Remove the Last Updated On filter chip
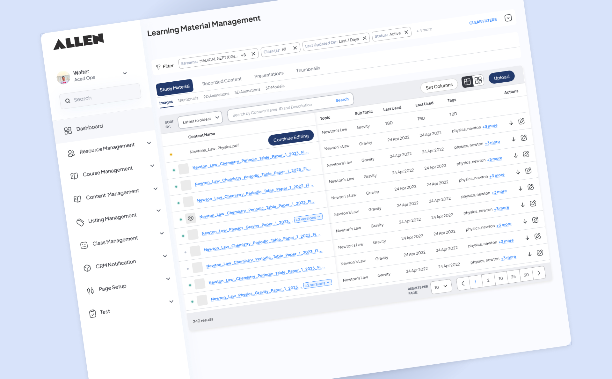This screenshot has height=379, width=612. tap(364, 38)
